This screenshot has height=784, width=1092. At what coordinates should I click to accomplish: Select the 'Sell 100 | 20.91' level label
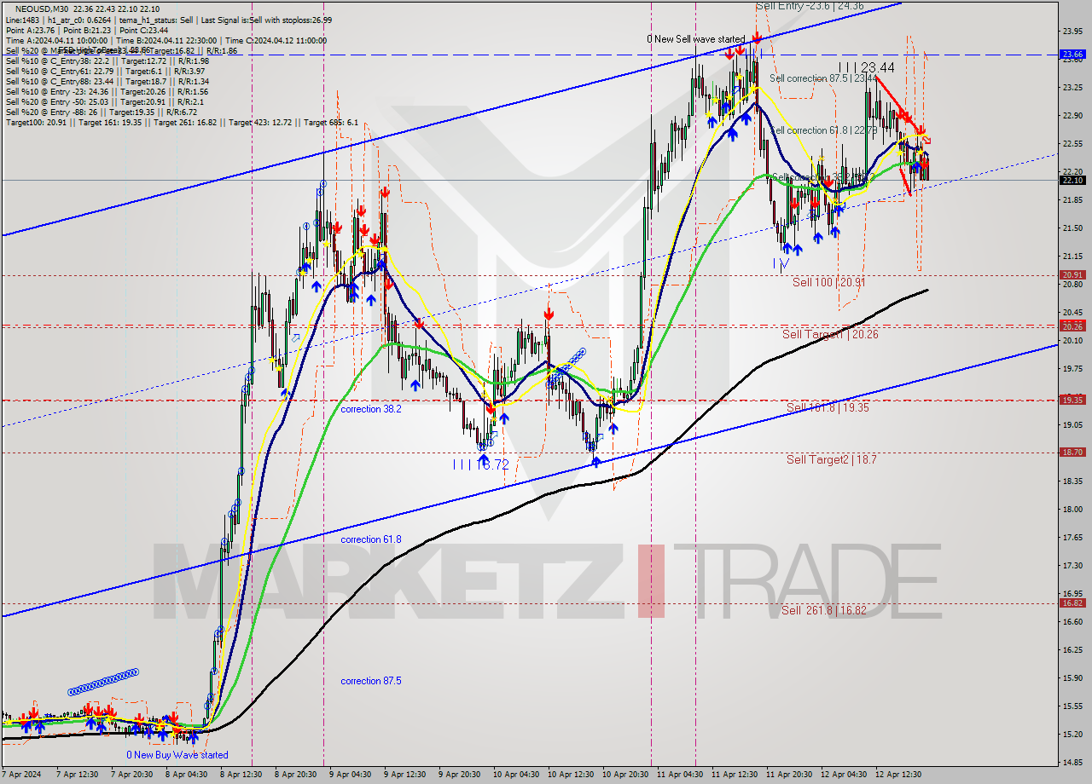tap(829, 282)
